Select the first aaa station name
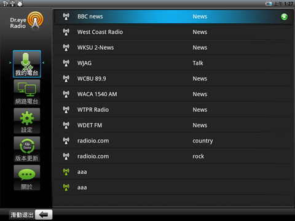This screenshot has width=295, height=221. (x=82, y=172)
